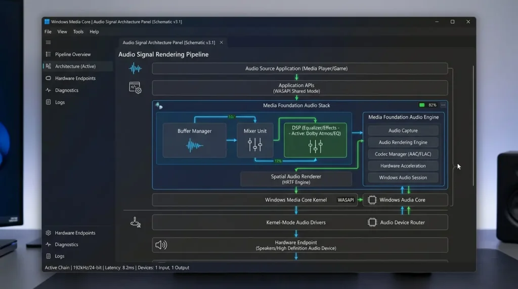Click the green 82% load indicator
Image resolution: width=518 pixels, height=289 pixels.
tap(422, 105)
